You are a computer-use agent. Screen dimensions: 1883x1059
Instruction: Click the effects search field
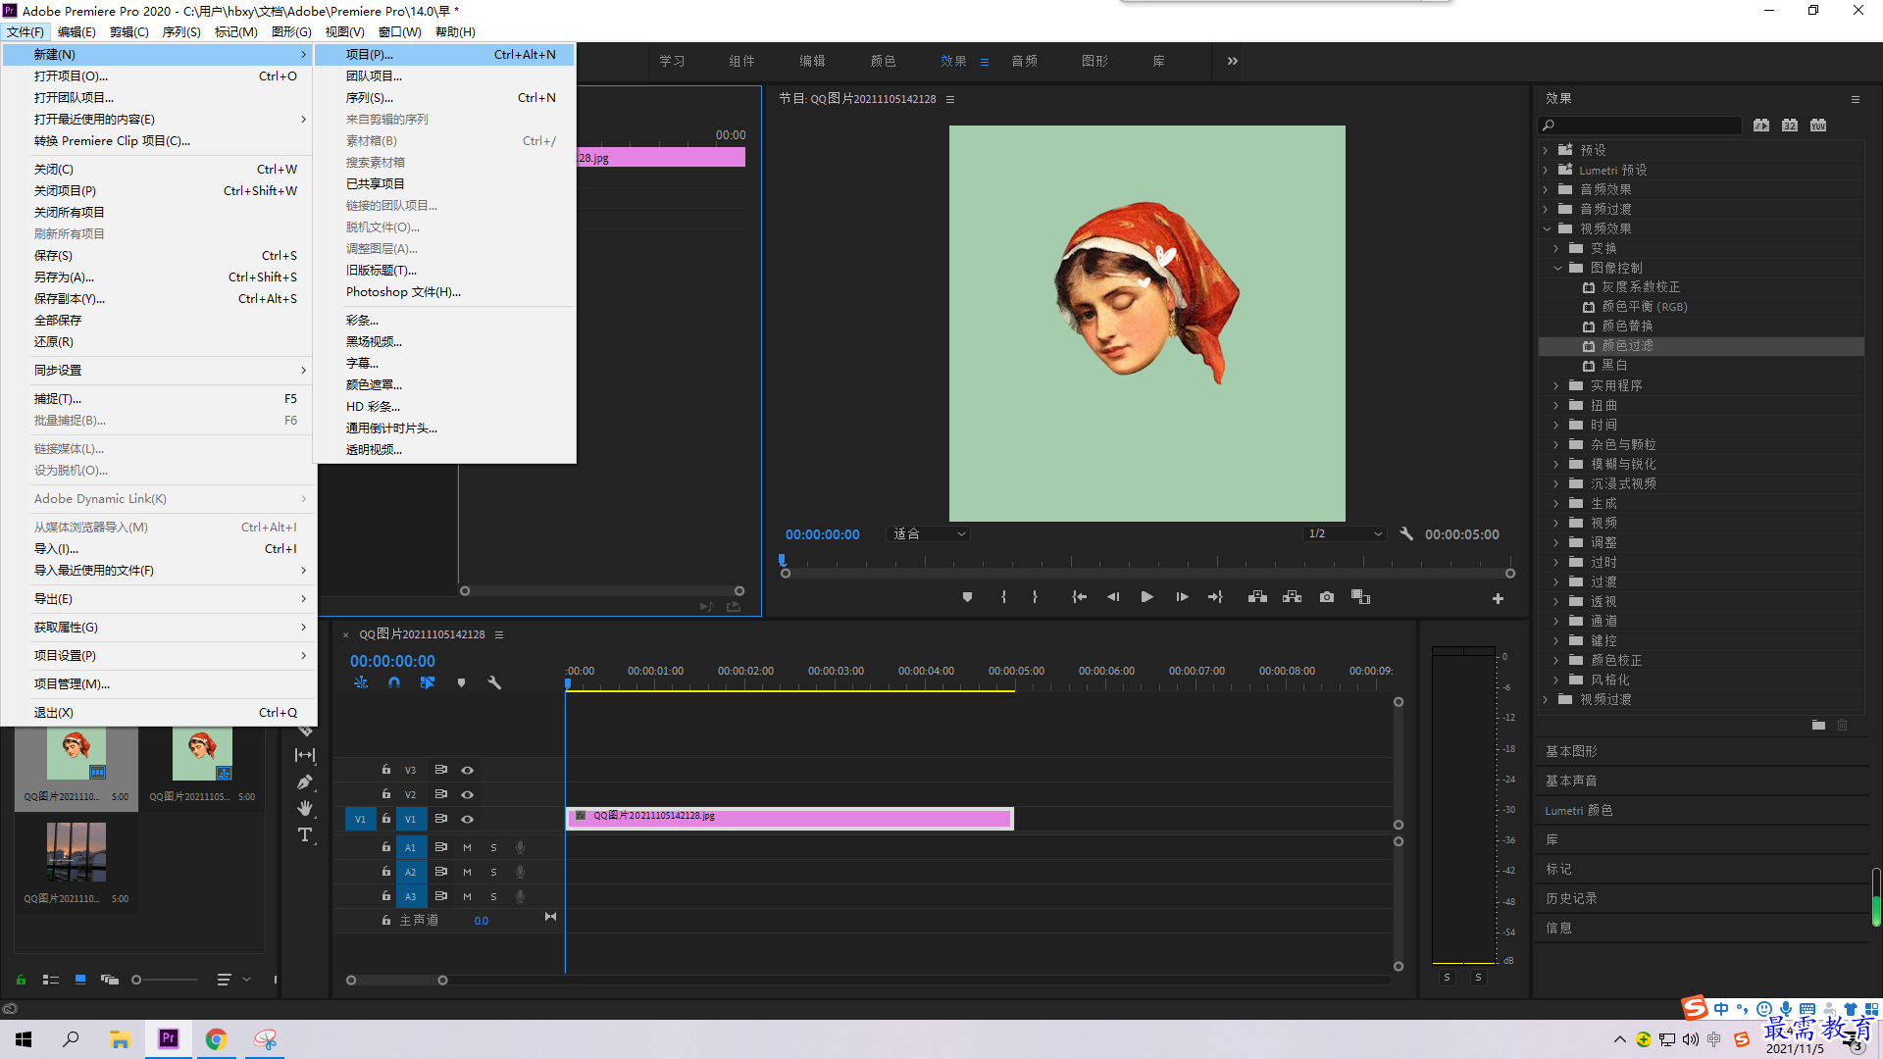tap(1640, 126)
